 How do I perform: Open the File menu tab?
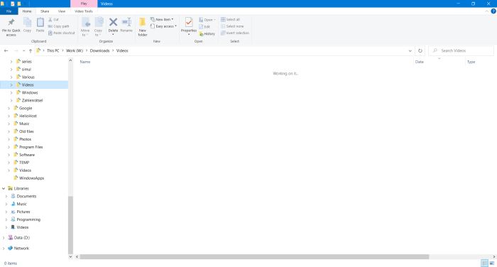9,11
